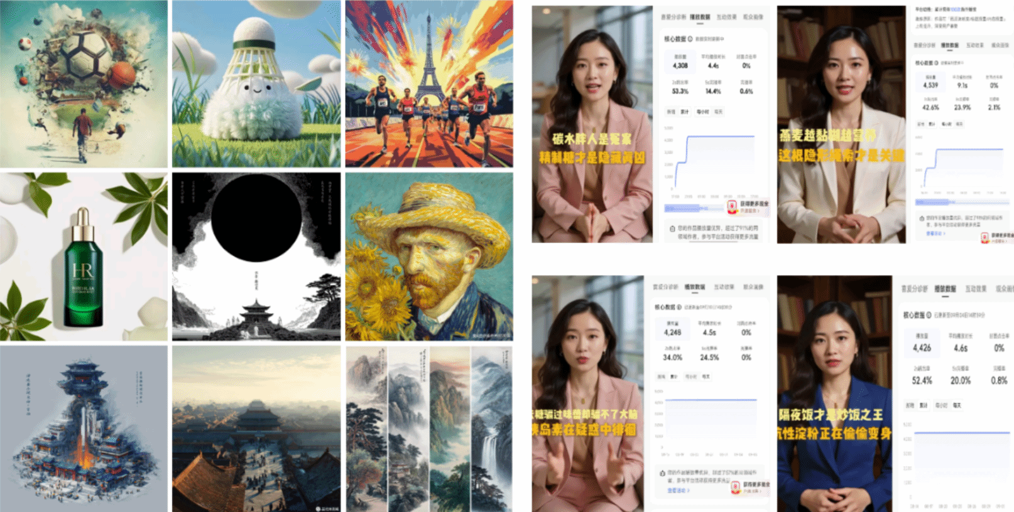Click the notice icon below the 4,308 panel chart
The image size is (1014, 512).
coord(673,229)
